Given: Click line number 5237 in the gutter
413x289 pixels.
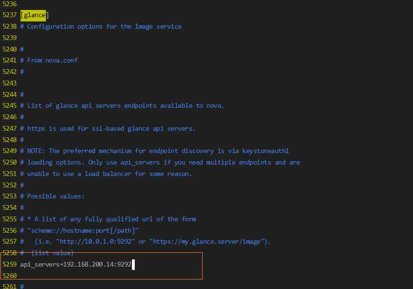Looking at the screenshot, I should [10, 15].
